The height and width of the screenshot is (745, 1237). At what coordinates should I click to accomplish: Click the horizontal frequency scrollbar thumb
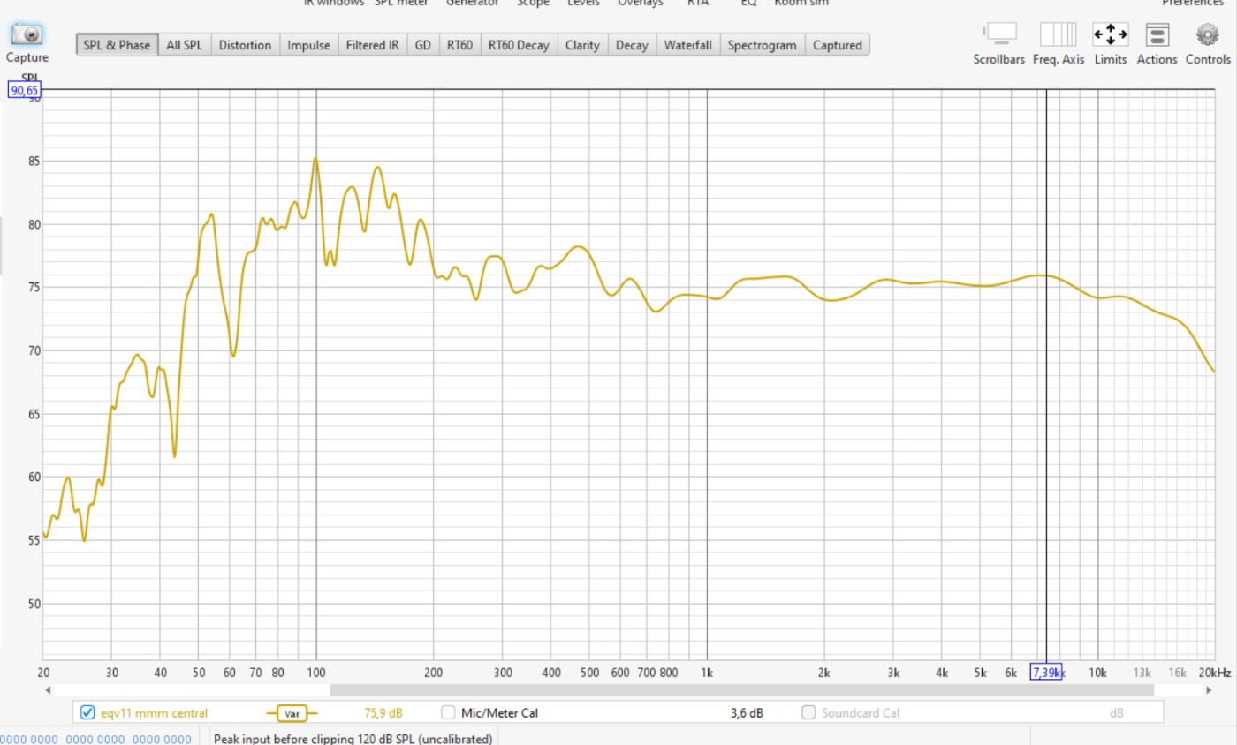741,690
